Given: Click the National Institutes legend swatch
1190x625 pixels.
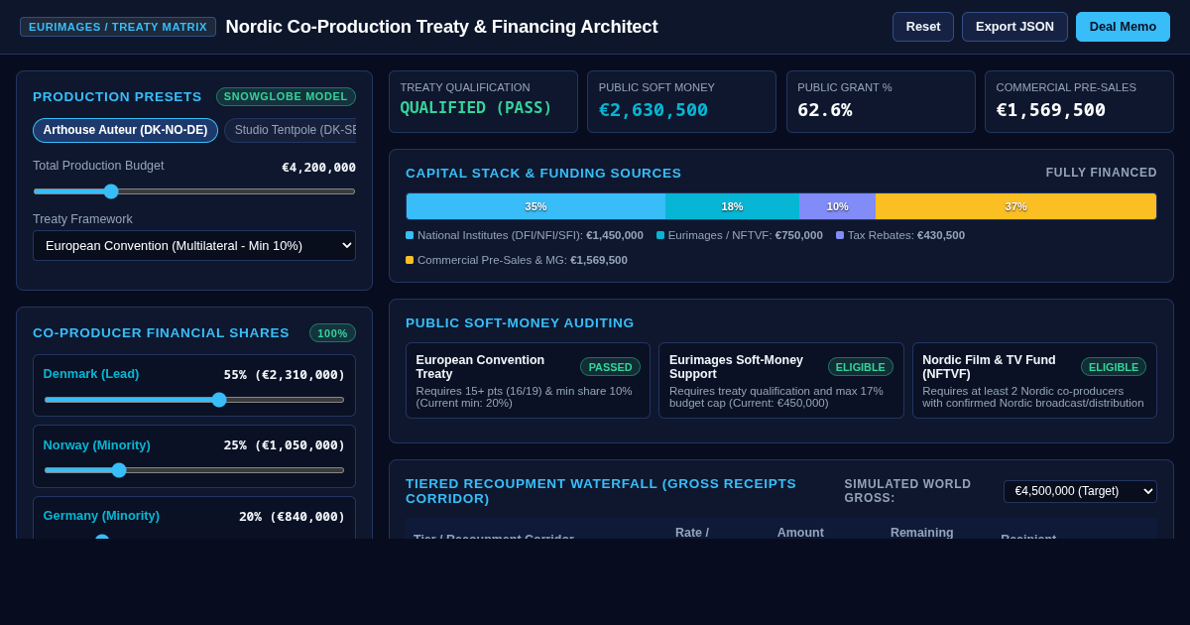Looking at the screenshot, I should coord(410,235).
